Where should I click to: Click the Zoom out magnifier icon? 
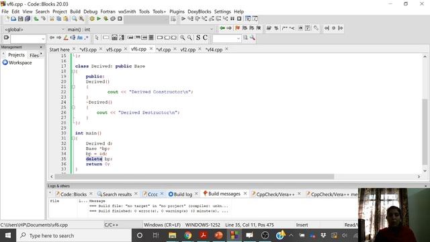pos(189,38)
